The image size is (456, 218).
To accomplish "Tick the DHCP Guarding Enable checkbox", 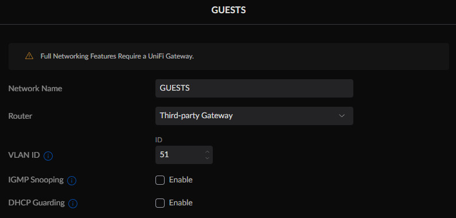I will 160,203.
